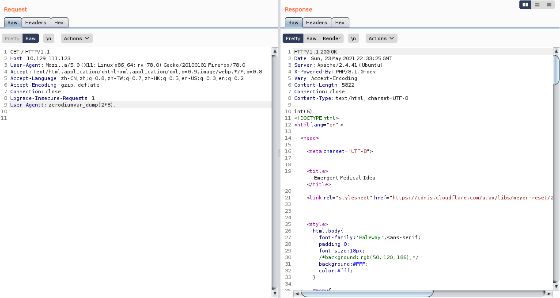560x298 pixels.
Task: Click the Host 10.129.111.123 header line
Action: [40, 58]
